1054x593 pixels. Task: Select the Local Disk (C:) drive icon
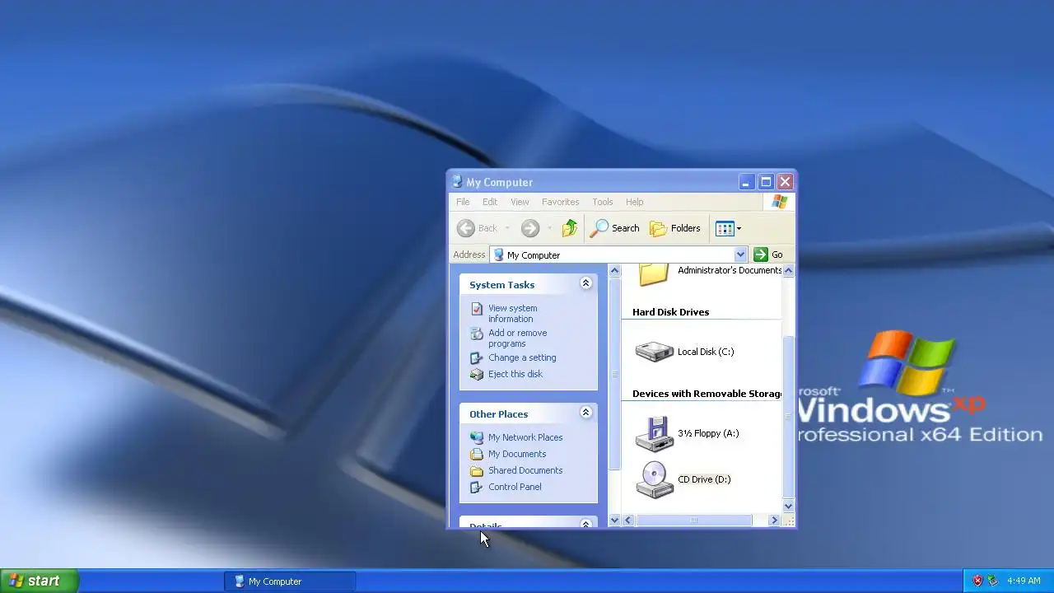point(655,352)
